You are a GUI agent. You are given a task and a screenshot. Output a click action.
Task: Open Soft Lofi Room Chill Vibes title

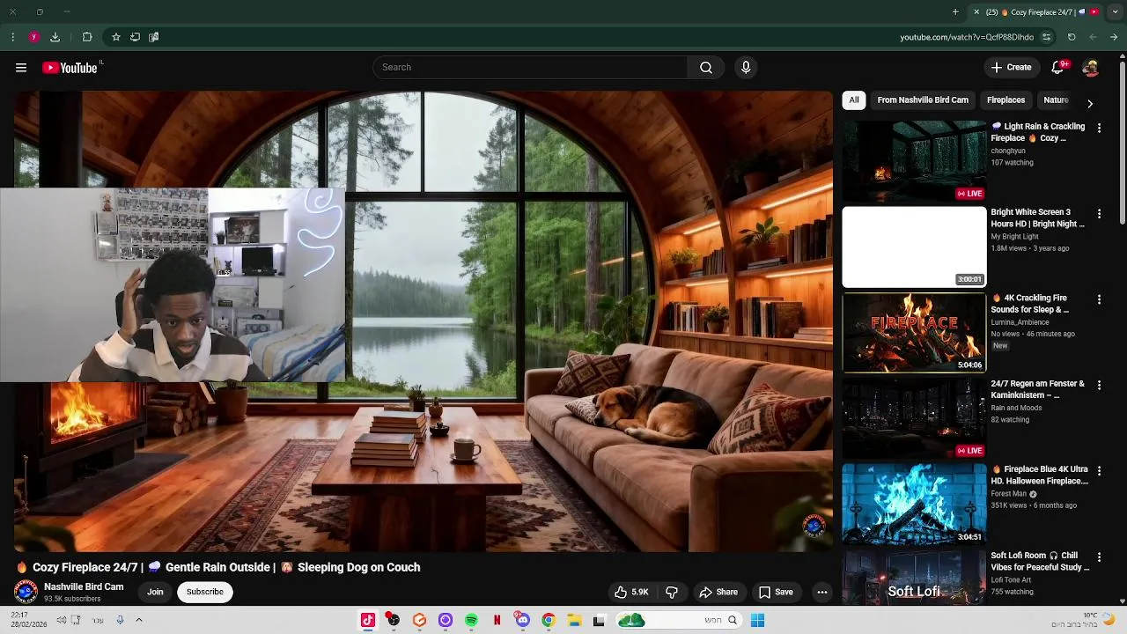click(x=1040, y=561)
